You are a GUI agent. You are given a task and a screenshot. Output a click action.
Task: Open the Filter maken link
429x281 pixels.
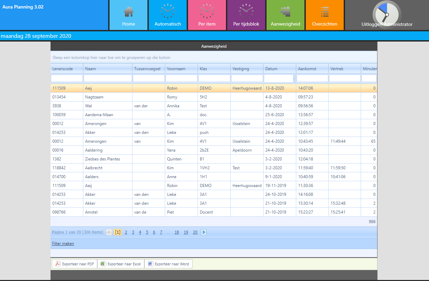click(63, 244)
